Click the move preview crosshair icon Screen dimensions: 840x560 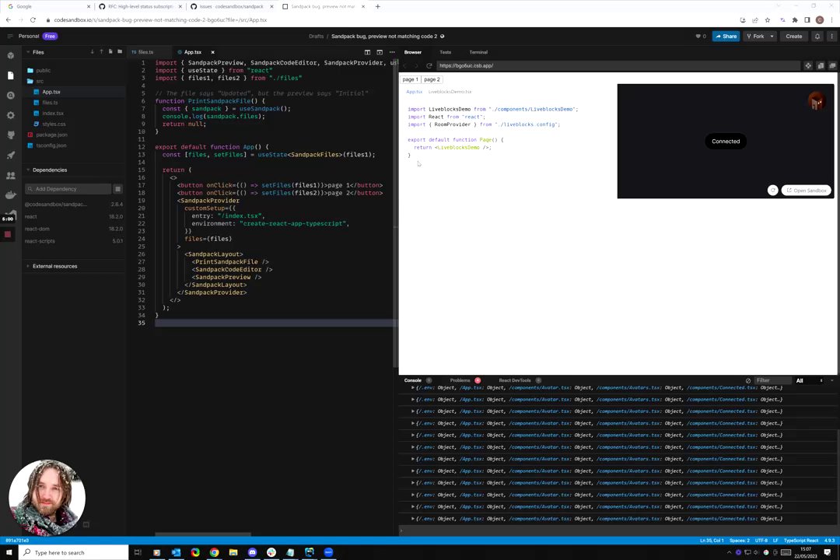coord(808,65)
